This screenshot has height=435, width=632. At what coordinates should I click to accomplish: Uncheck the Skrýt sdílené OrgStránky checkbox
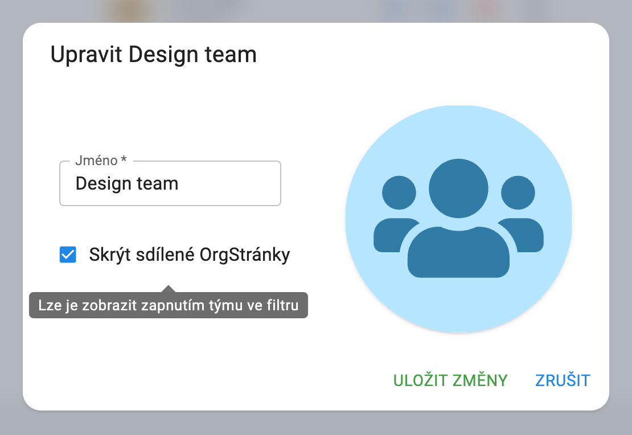[x=68, y=255]
